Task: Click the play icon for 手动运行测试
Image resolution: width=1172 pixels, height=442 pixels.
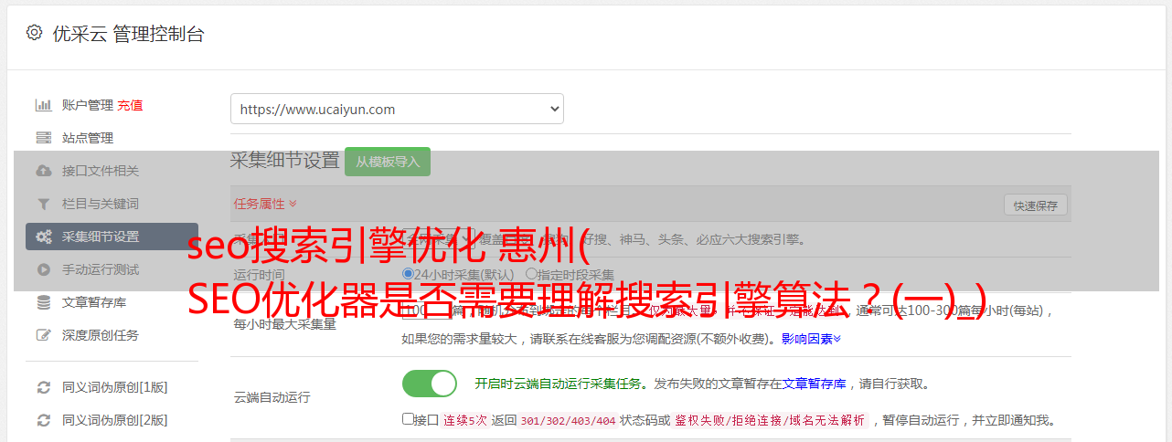Action: pos(43,269)
